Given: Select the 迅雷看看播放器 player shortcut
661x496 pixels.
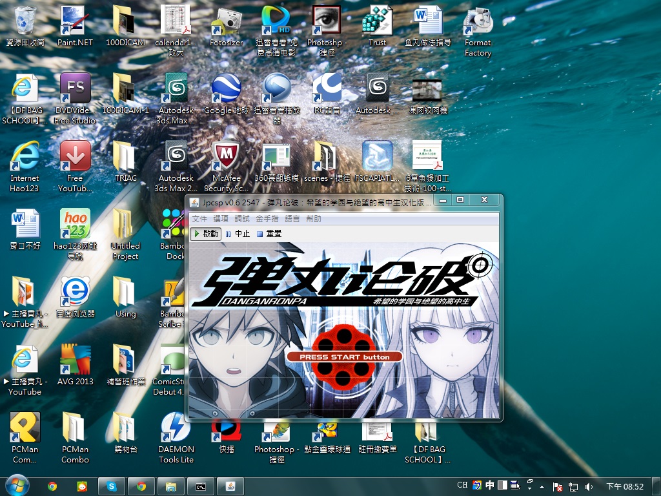Looking at the screenshot, I should (276, 99).
